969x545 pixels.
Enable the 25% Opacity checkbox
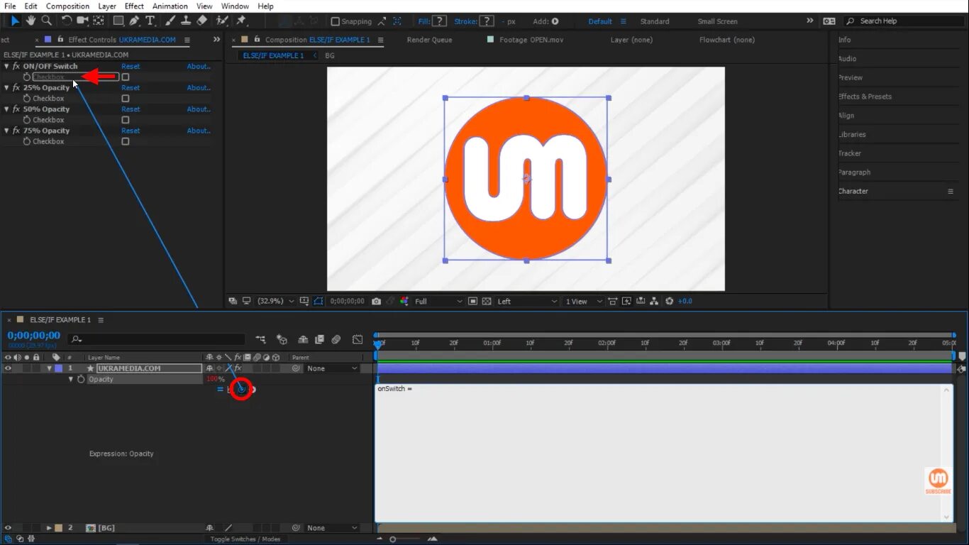click(126, 99)
